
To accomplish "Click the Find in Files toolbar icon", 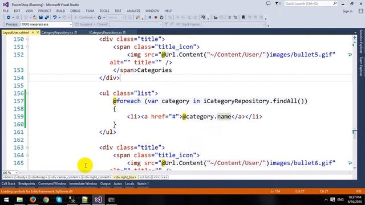I will pyautogui.click(x=138, y=18).
